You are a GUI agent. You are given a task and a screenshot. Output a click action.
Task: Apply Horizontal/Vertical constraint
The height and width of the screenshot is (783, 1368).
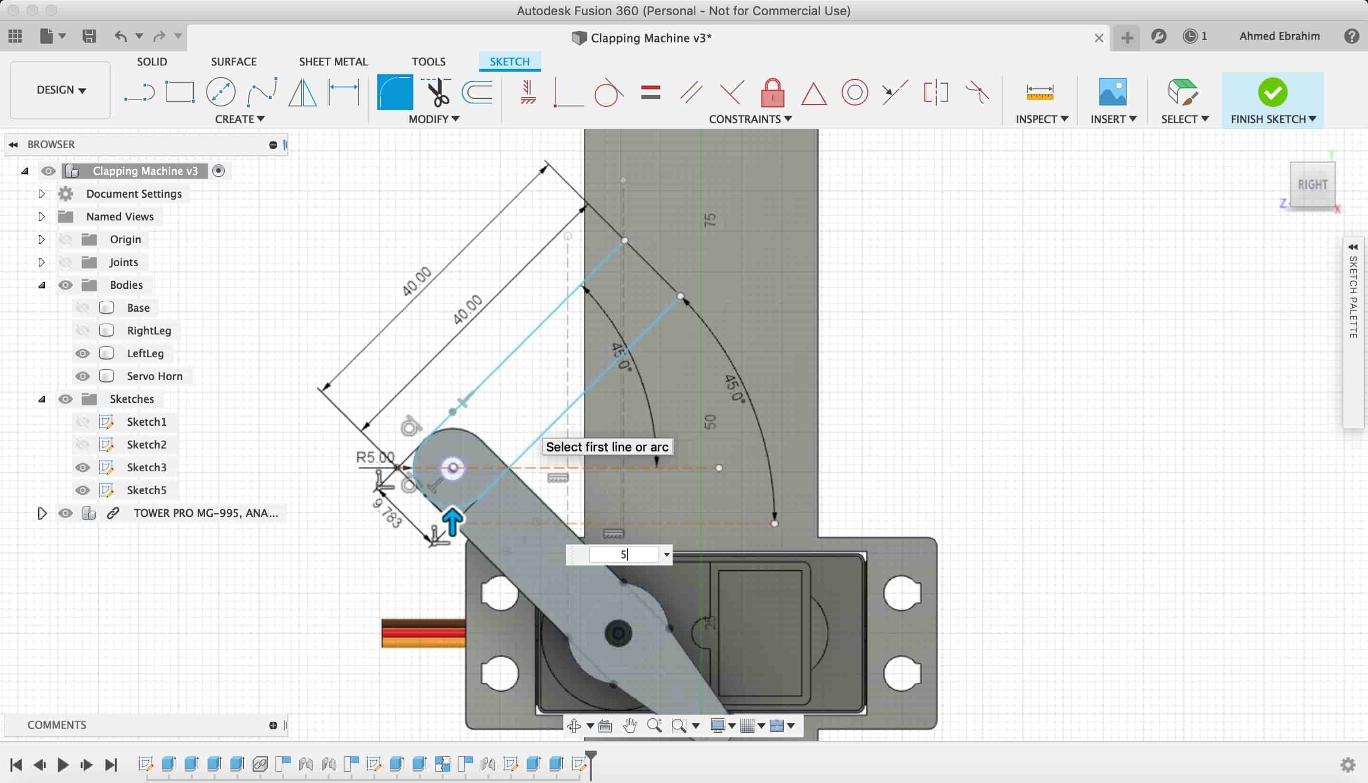click(528, 92)
